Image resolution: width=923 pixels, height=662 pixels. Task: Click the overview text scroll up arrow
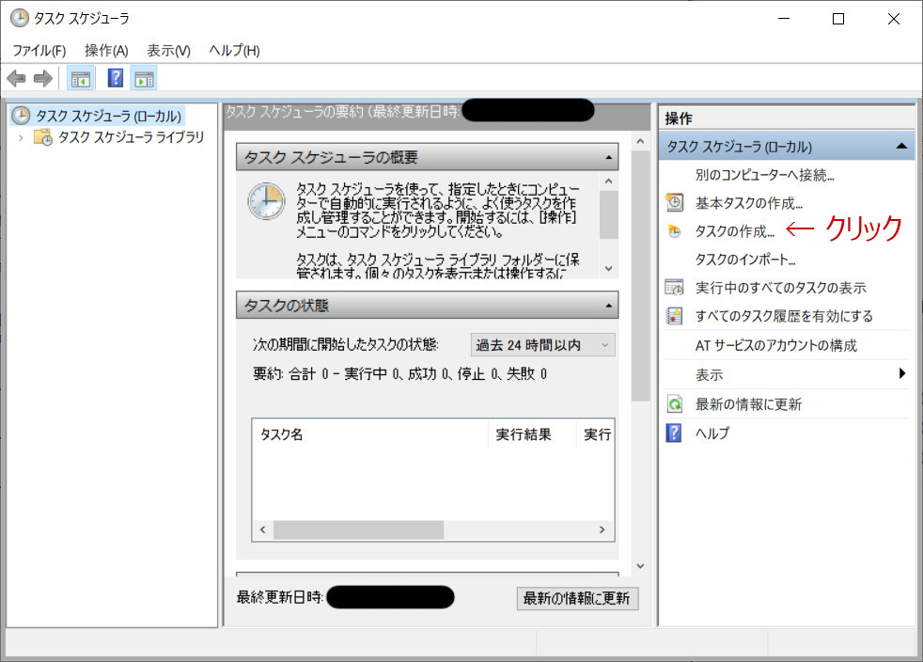[x=609, y=181]
